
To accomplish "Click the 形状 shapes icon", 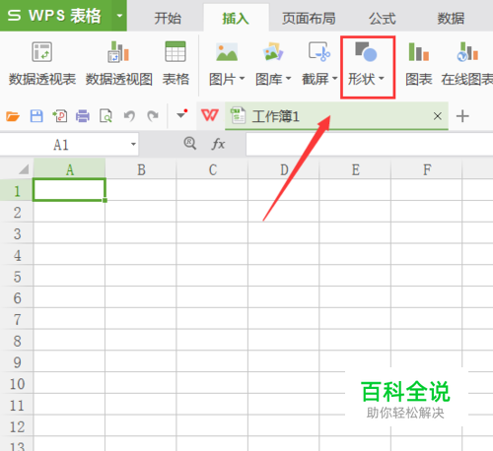I will 366,51.
